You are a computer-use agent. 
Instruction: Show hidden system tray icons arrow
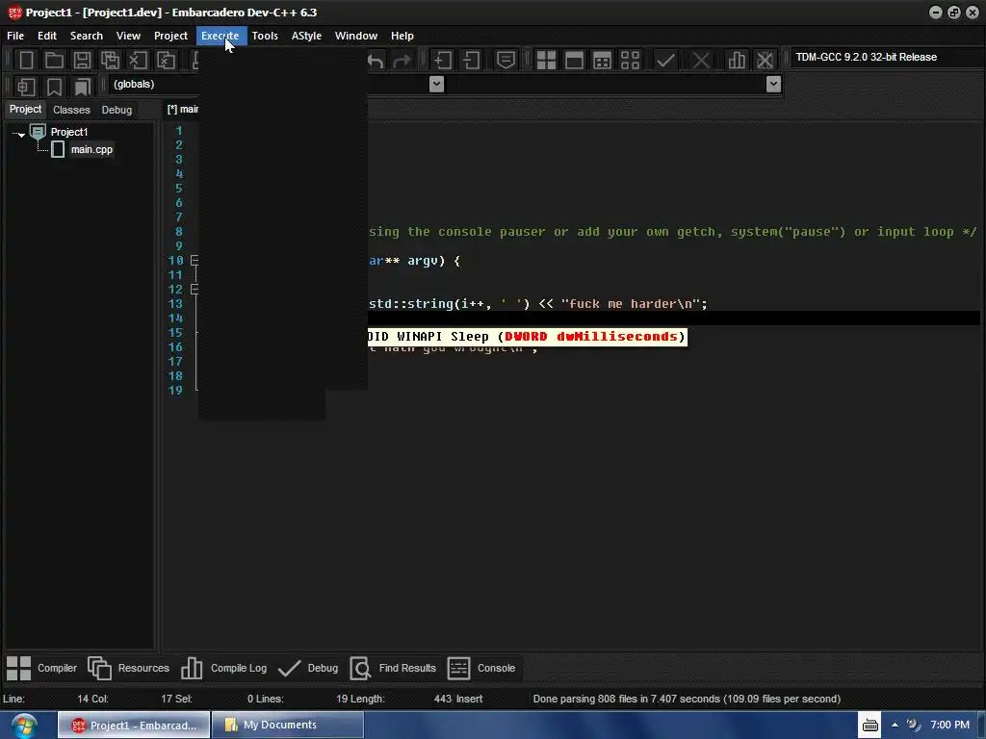[x=895, y=725]
